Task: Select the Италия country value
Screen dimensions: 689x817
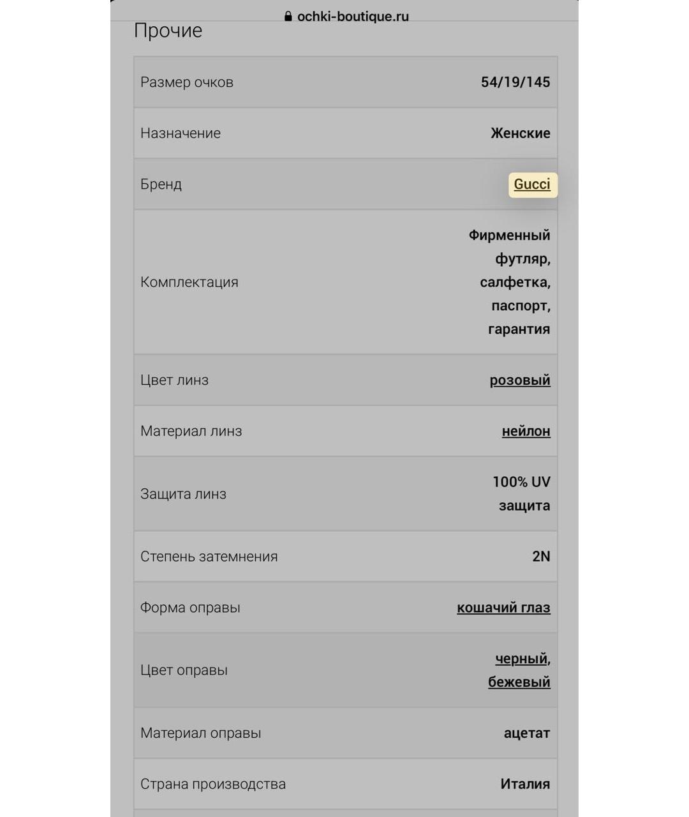Action: 525,784
